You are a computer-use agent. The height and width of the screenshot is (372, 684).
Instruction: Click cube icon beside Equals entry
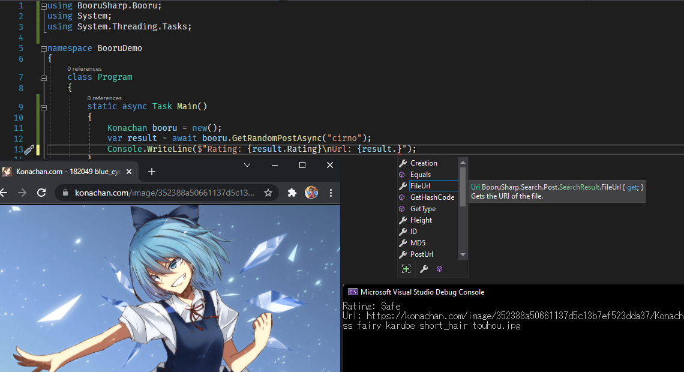(402, 175)
